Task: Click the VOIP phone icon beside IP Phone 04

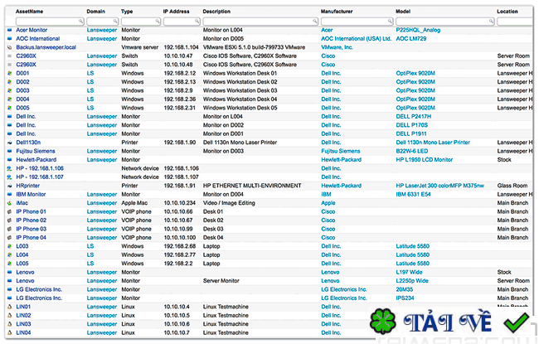Action: [x=10, y=238]
